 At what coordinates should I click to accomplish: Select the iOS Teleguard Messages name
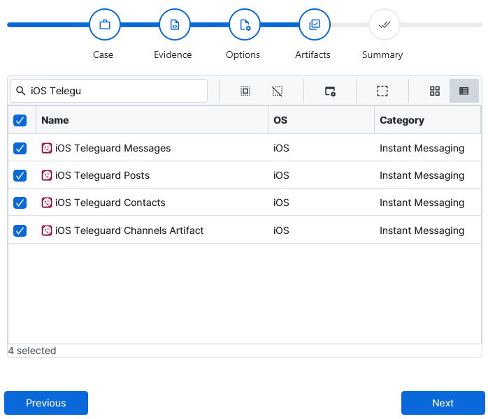click(x=113, y=148)
